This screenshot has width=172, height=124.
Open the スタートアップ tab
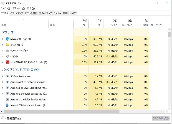point(45,13)
